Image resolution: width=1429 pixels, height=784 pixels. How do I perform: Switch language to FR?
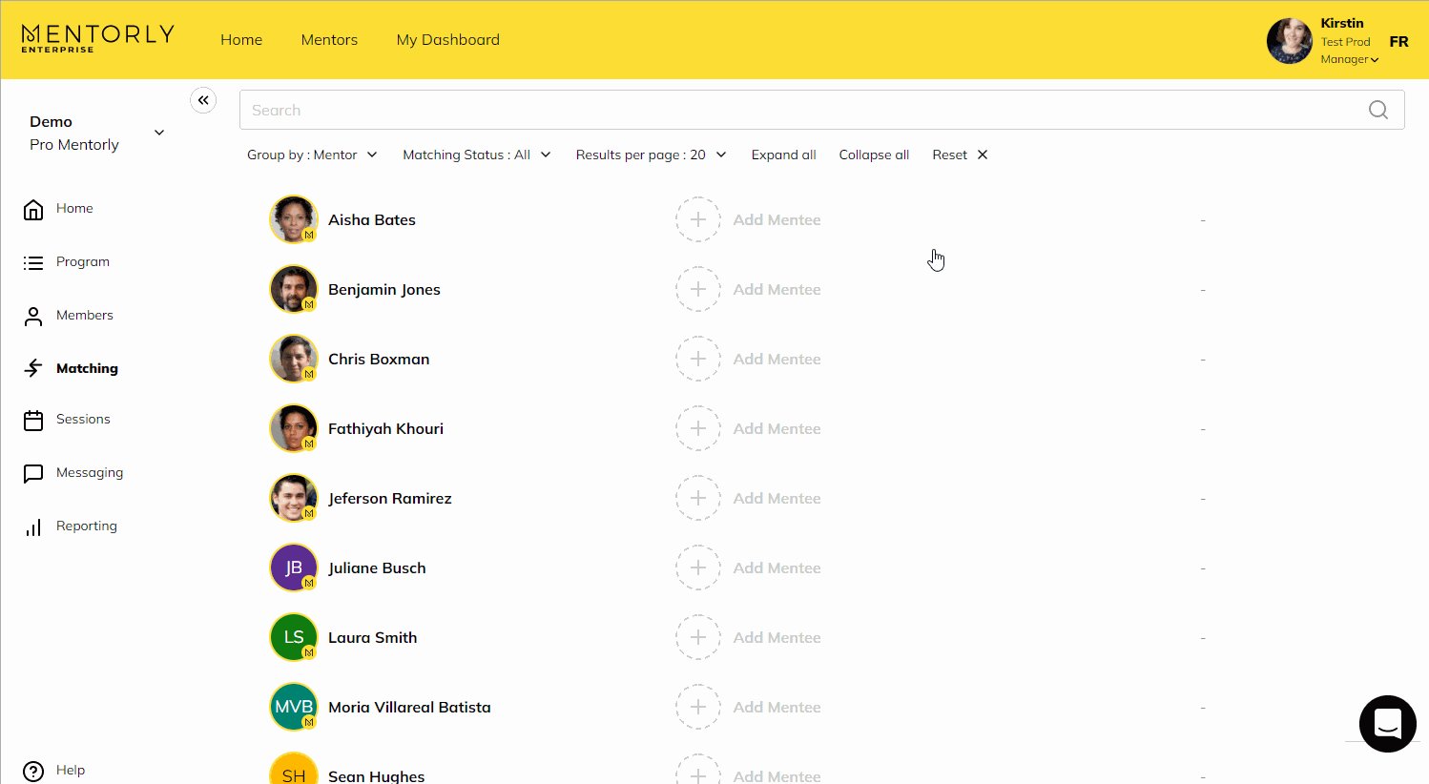[1398, 42]
